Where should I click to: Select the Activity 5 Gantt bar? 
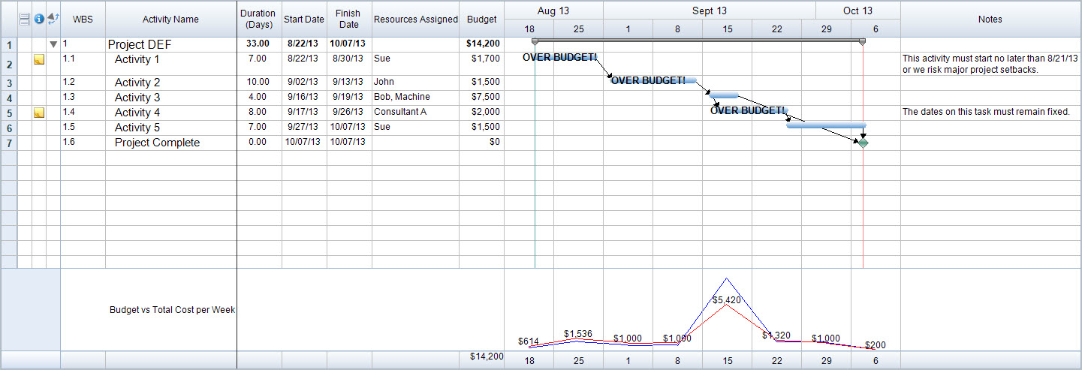(x=826, y=125)
